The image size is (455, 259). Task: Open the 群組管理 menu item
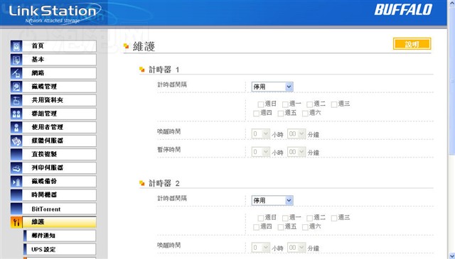tap(59, 114)
